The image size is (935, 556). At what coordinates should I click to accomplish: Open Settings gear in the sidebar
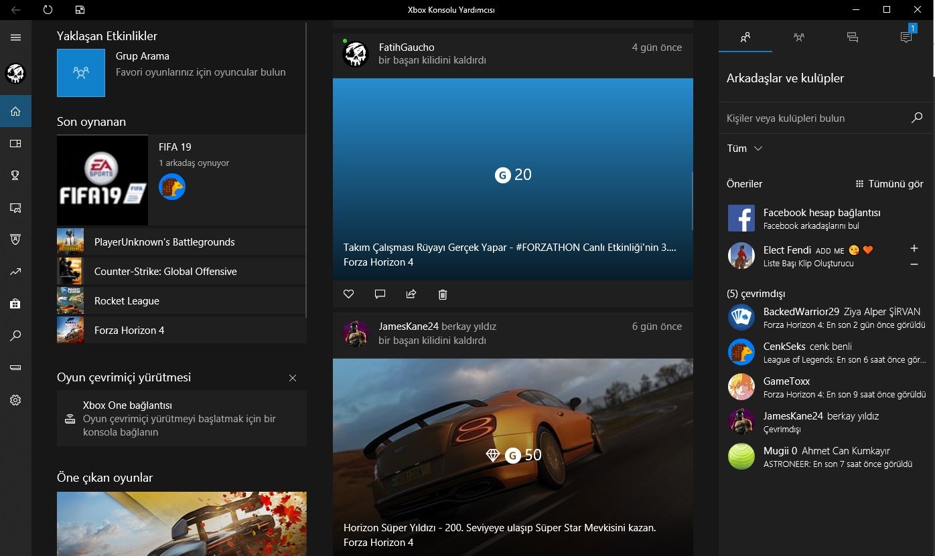(15, 400)
